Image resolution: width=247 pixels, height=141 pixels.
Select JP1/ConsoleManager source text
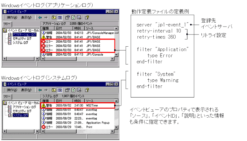(100, 33)
